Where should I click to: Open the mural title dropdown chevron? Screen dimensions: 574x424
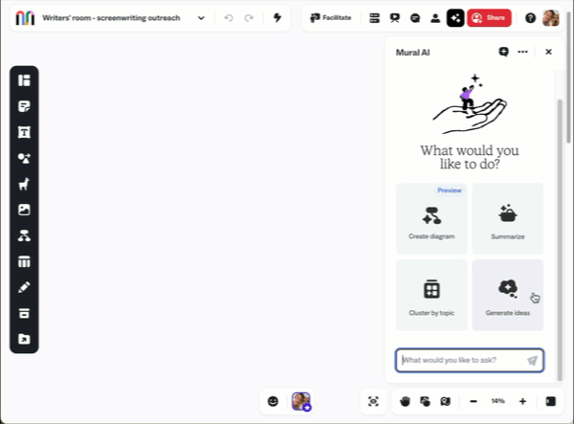tap(201, 18)
